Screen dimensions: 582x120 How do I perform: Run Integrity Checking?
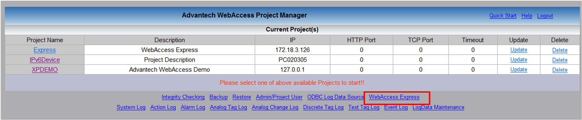pyautogui.click(x=183, y=97)
